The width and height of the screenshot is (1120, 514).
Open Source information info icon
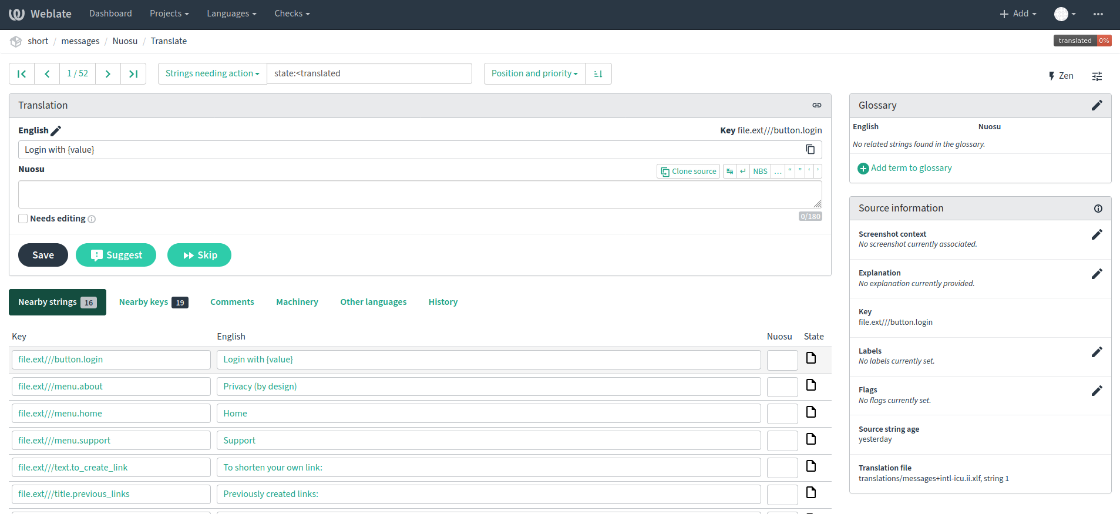tap(1098, 209)
